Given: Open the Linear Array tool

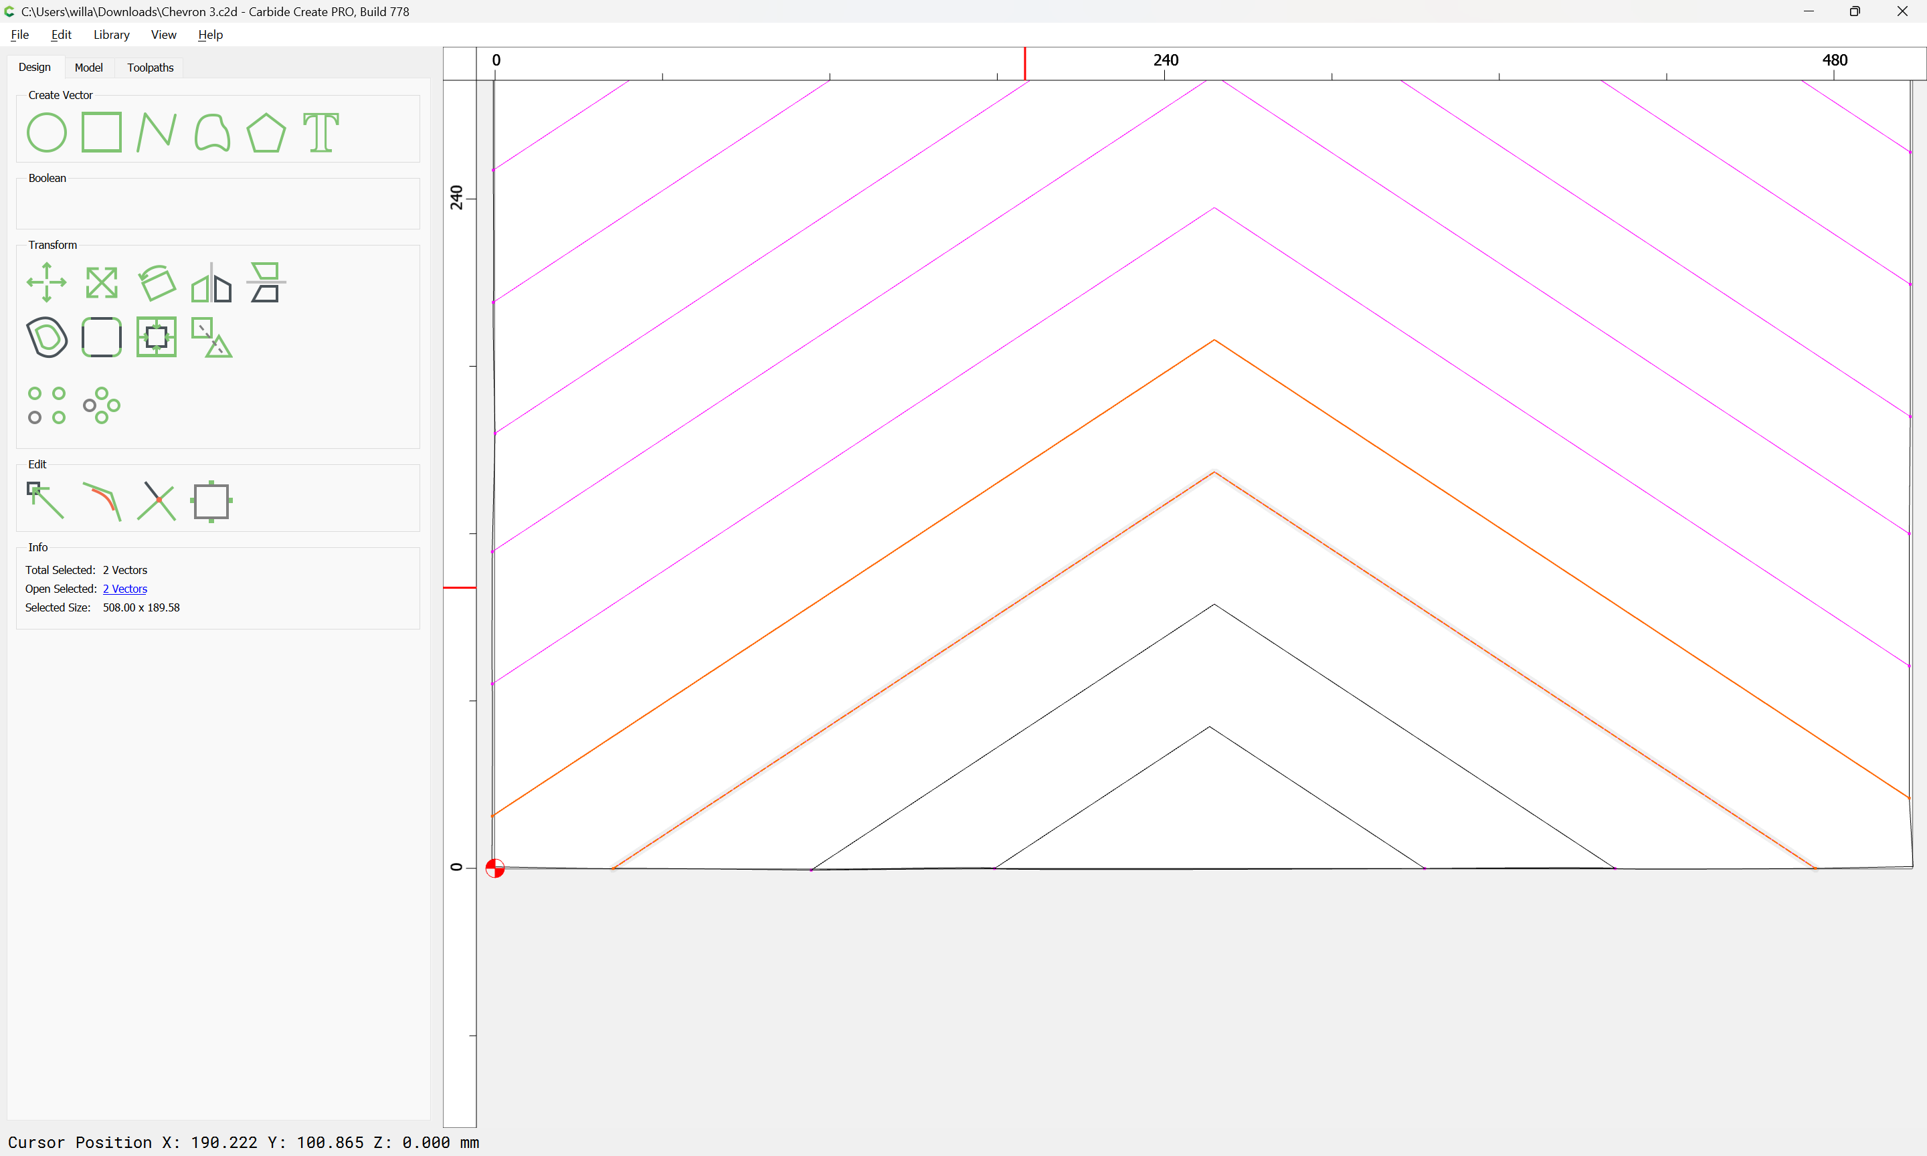Looking at the screenshot, I should 47,405.
